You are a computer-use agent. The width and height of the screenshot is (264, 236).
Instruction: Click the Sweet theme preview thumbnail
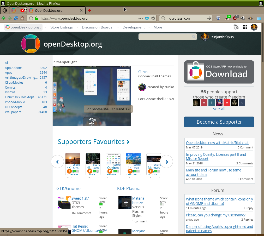click(64, 203)
